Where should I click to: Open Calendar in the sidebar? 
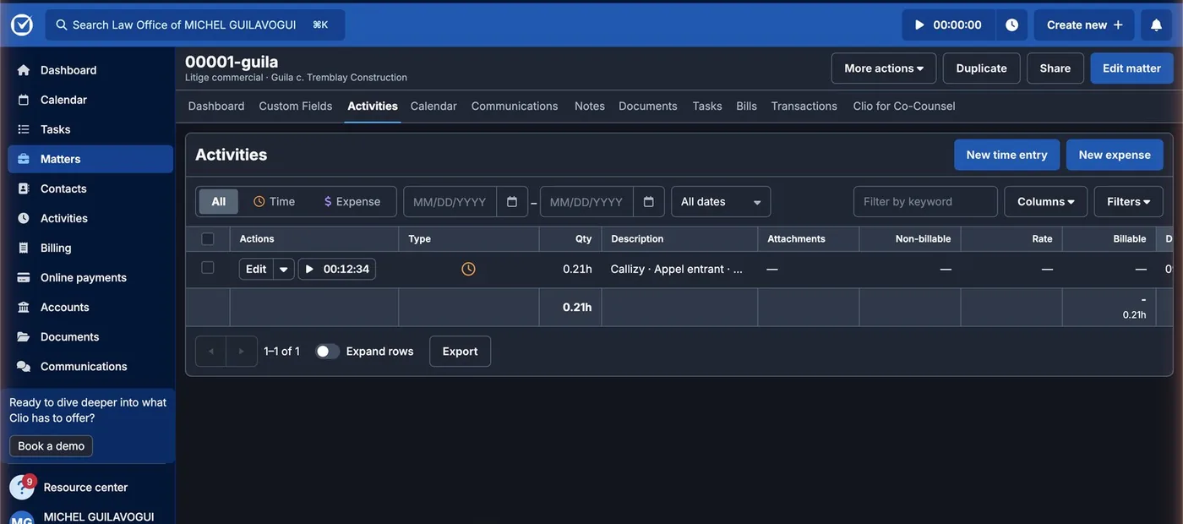(90, 100)
